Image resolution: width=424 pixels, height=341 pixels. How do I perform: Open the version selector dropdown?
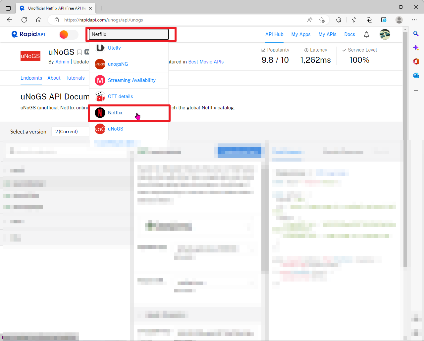click(70, 132)
